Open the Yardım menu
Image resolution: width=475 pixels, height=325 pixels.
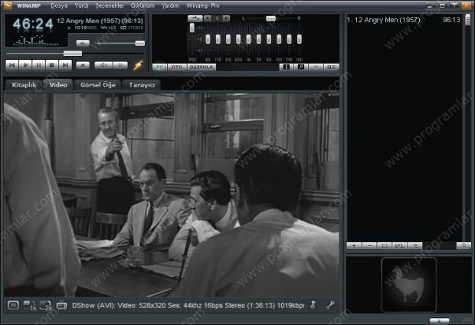(170, 5)
